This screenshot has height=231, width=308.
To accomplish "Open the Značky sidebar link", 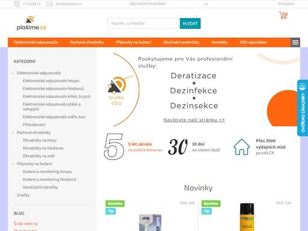I will (x=23, y=195).
